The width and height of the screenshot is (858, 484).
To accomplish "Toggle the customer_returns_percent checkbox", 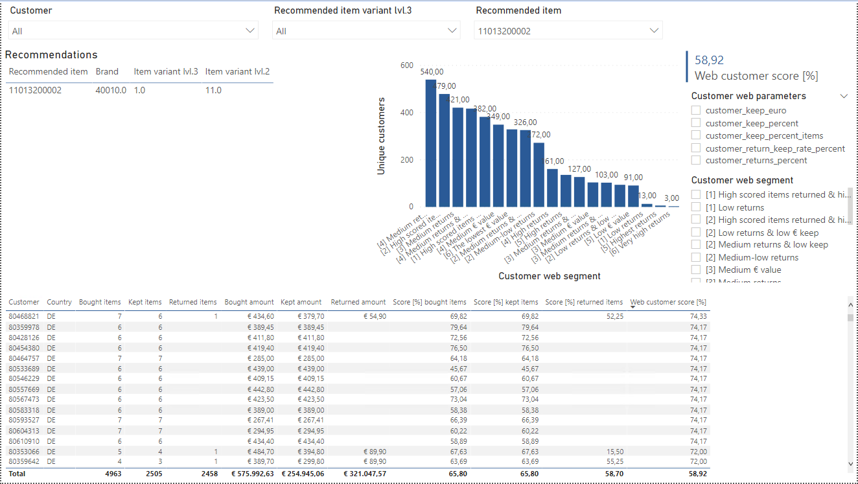I will 696,160.
